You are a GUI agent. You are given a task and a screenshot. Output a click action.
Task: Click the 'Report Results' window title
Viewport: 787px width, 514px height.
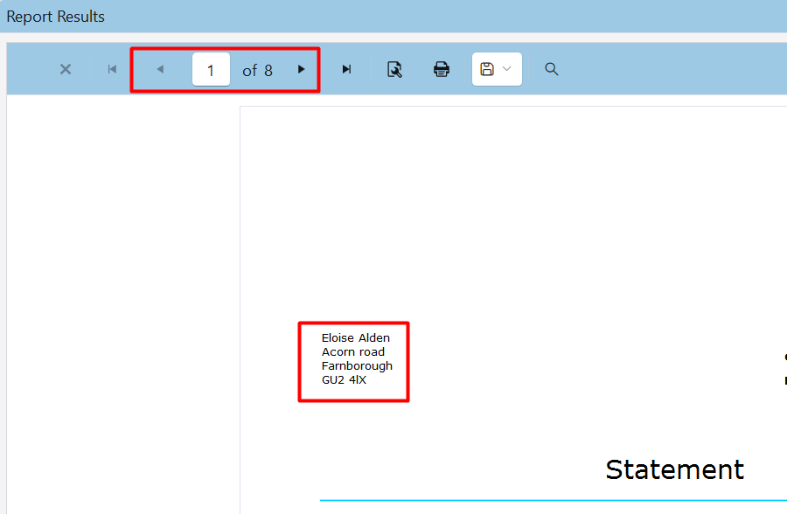[x=55, y=17]
